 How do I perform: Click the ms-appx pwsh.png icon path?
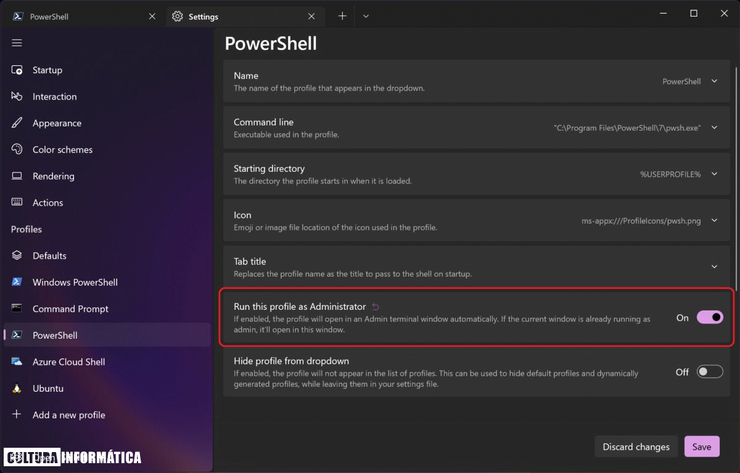641,220
